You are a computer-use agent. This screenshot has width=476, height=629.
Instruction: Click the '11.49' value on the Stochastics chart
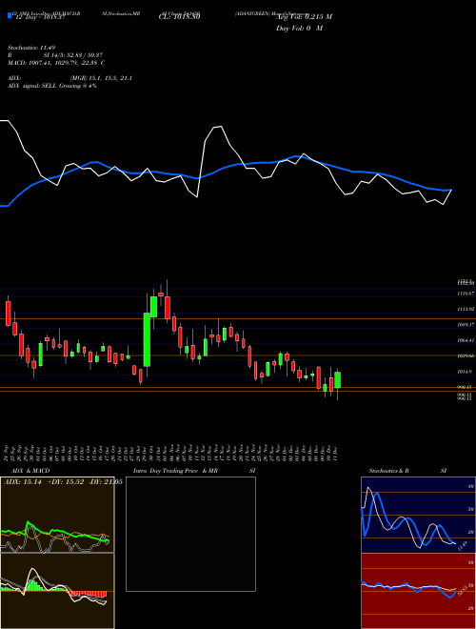(462, 546)
